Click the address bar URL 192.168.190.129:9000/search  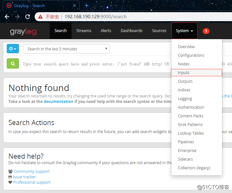(96, 17)
